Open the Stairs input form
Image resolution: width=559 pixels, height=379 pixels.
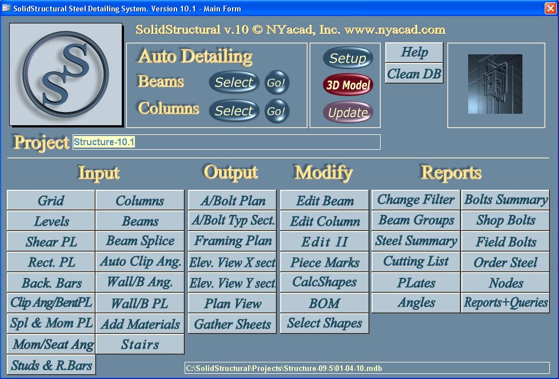pos(139,344)
